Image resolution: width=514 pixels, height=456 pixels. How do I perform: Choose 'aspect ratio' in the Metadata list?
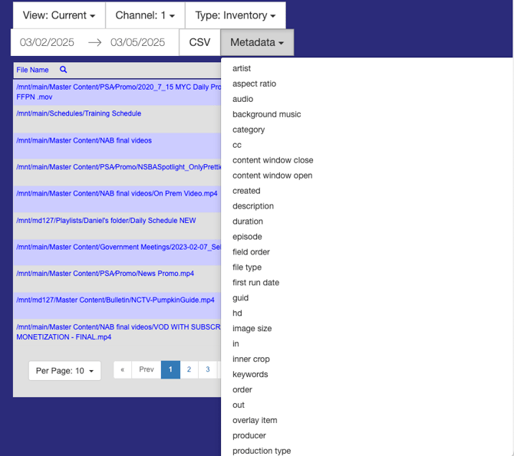tap(254, 84)
